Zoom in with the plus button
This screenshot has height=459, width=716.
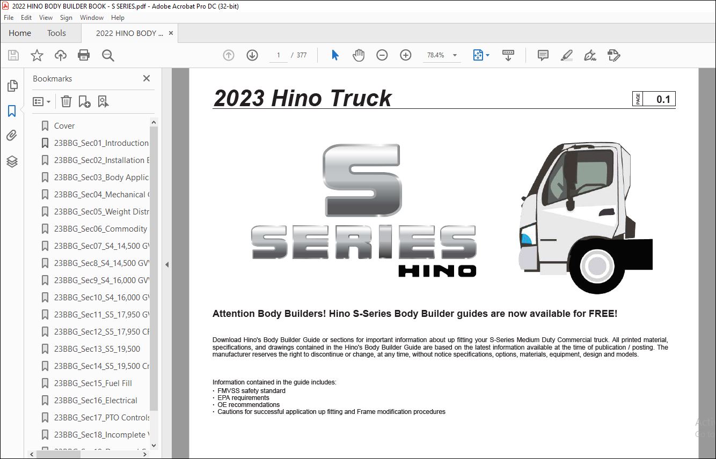(x=406, y=55)
